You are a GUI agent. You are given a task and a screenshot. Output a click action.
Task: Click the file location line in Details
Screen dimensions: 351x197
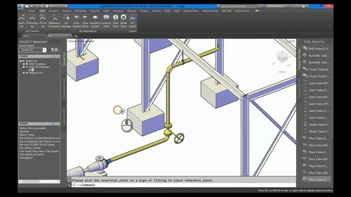coord(40,138)
